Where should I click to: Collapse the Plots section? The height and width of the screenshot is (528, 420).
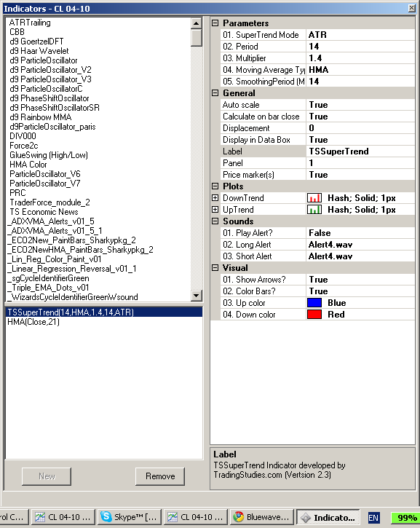(x=215, y=186)
